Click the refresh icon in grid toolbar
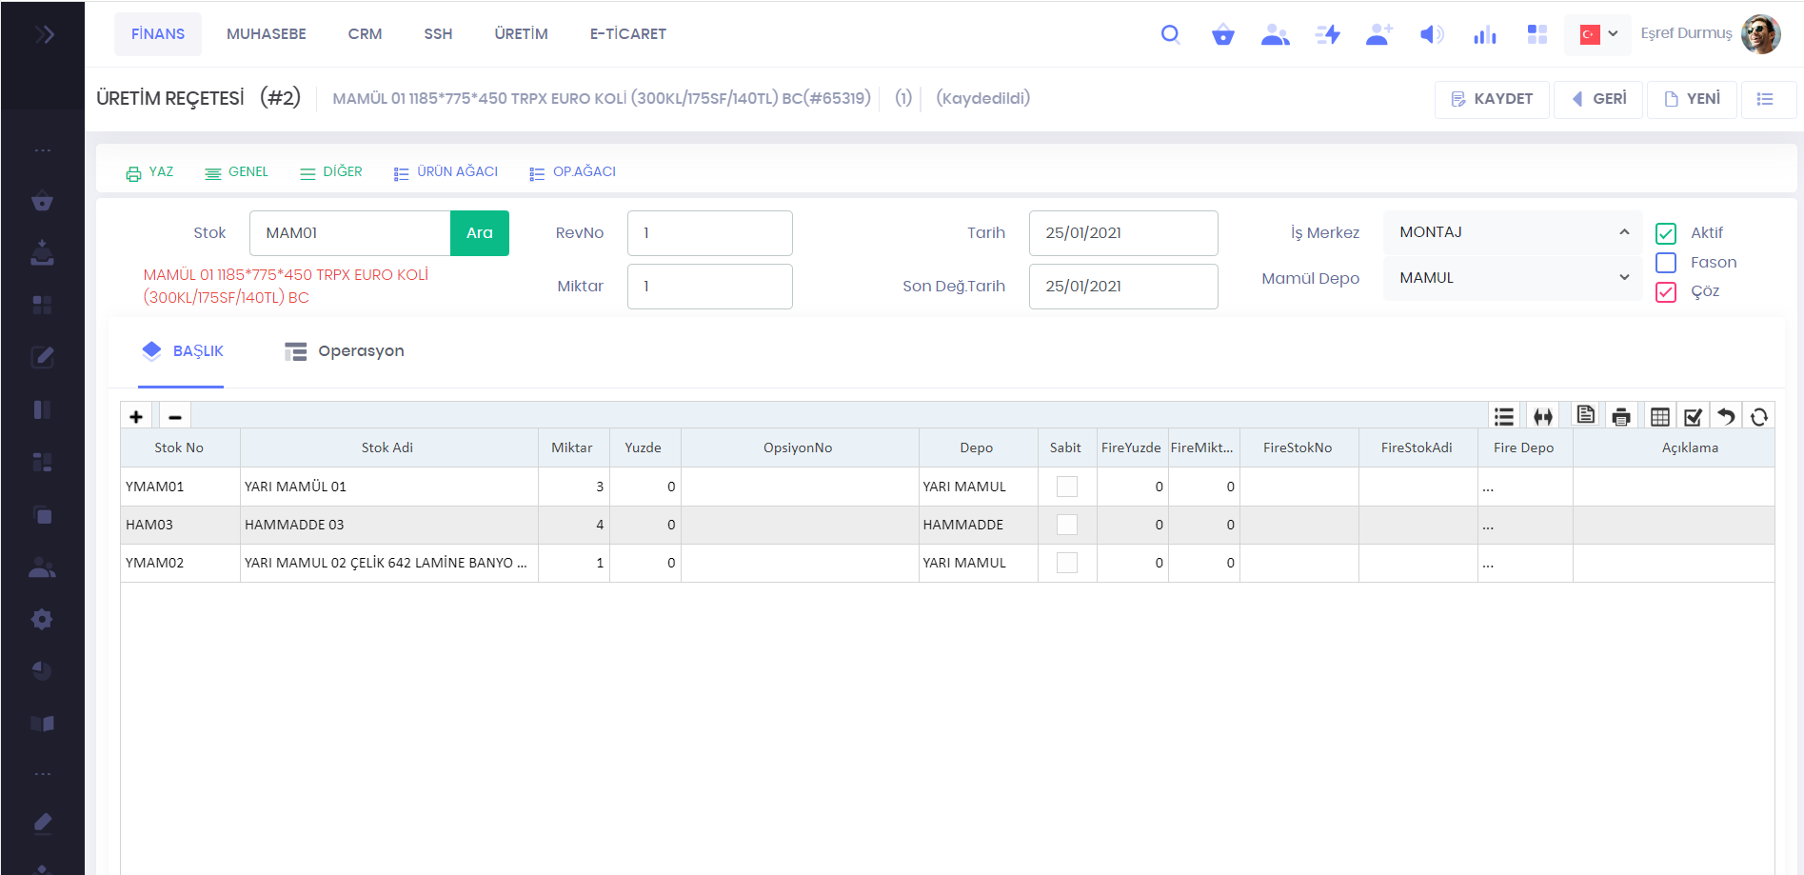 coord(1759,416)
